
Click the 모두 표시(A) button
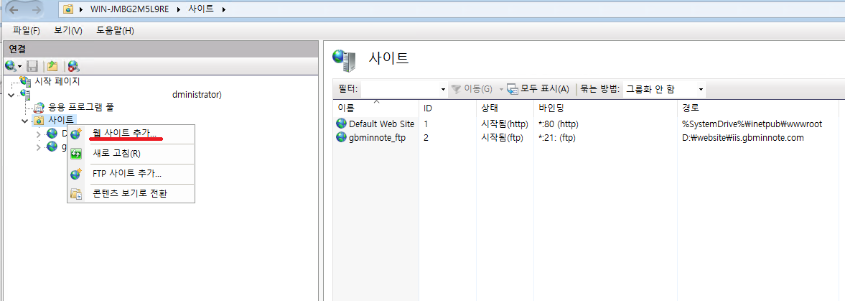538,89
